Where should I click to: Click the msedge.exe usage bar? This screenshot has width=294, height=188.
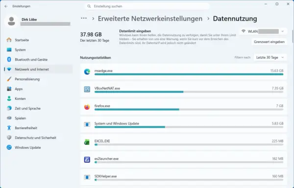(189, 74)
